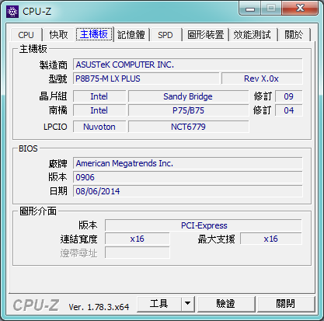Click the NCT6779 LPCIO value

pos(188,127)
